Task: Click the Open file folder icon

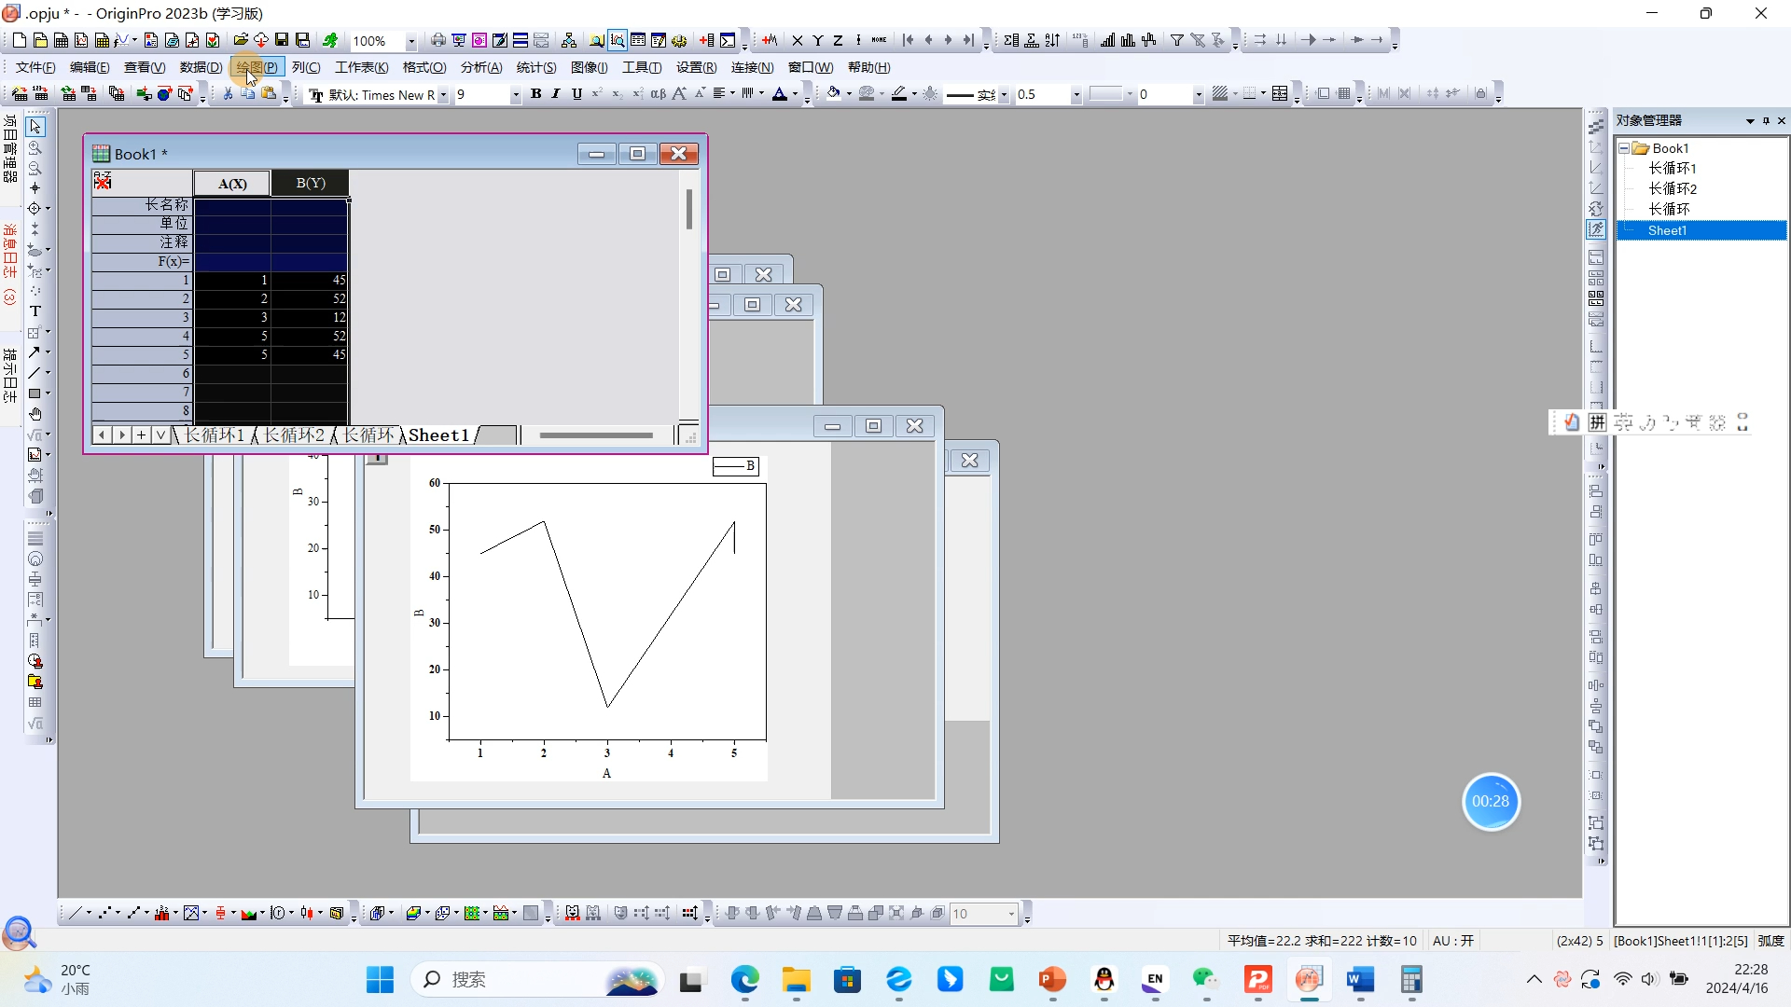Action: pos(240,40)
